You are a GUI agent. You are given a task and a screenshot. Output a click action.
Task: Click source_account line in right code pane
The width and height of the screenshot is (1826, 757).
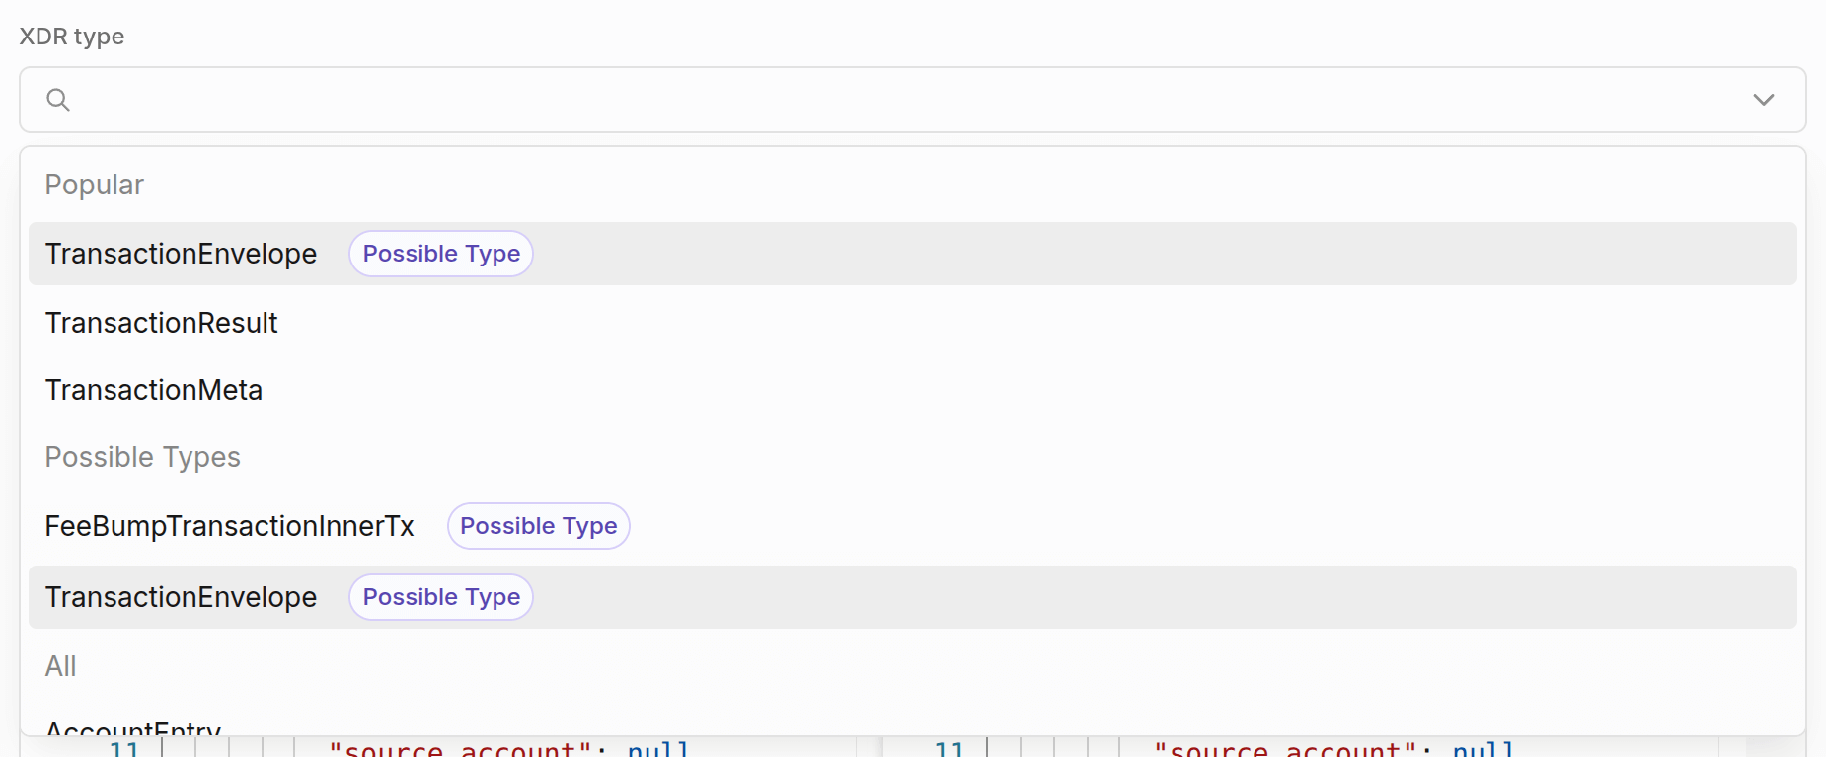pos(1332,748)
